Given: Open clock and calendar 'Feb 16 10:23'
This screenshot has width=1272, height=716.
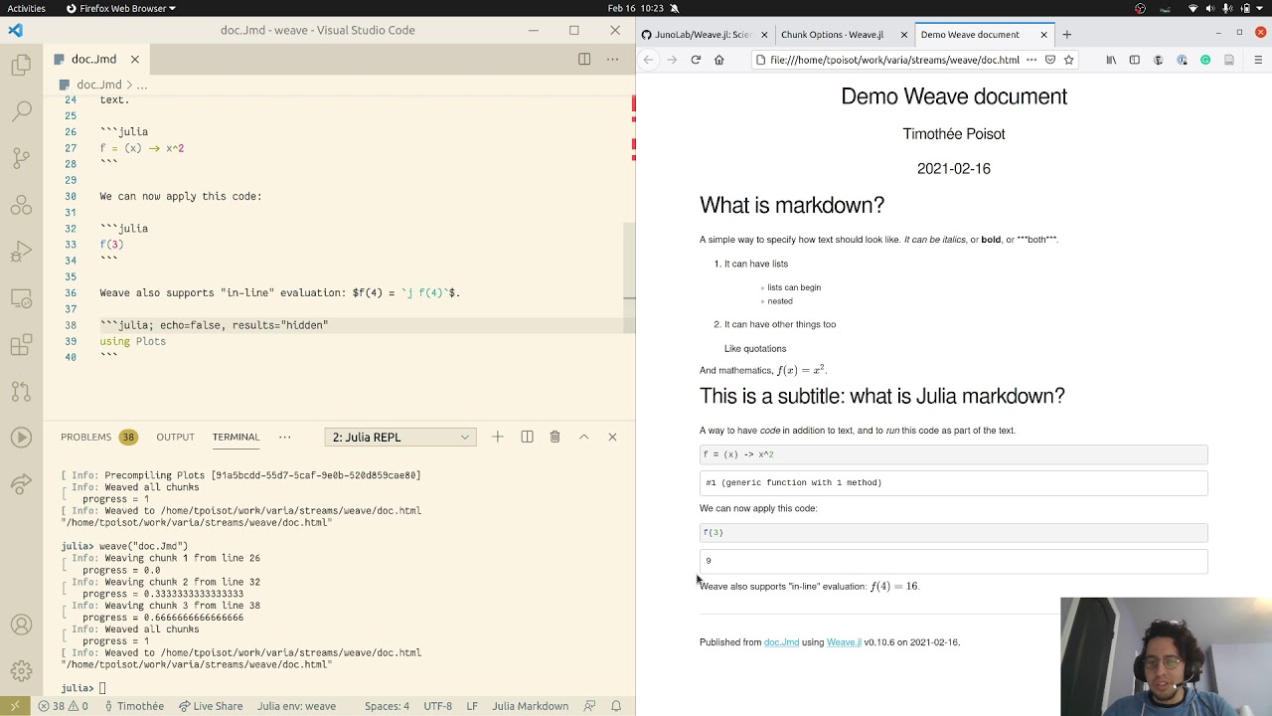Looking at the screenshot, I should (x=635, y=8).
